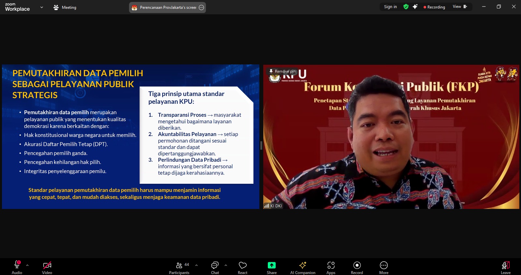The height and width of the screenshot is (275, 521).
Task: Click the AI sparkle icon in the title bar
Action: 415,7
